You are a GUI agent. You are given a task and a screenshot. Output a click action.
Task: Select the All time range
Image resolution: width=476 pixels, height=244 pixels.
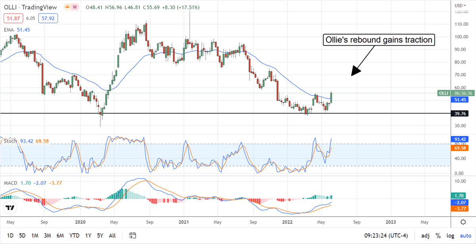coord(112,236)
